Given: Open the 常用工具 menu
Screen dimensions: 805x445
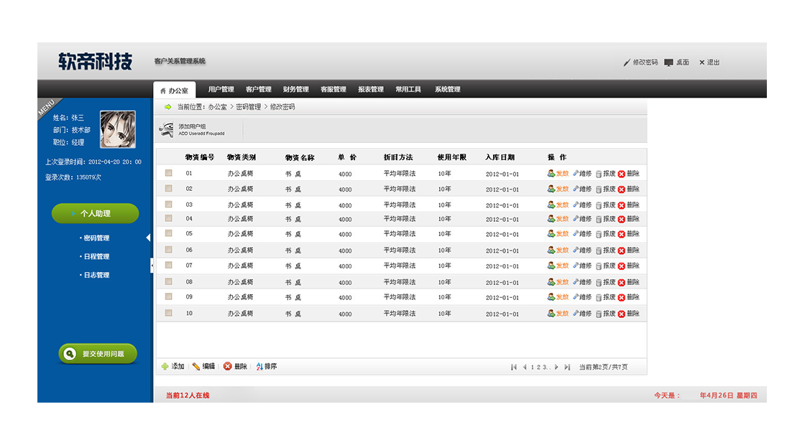Looking at the screenshot, I should pos(408,89).
